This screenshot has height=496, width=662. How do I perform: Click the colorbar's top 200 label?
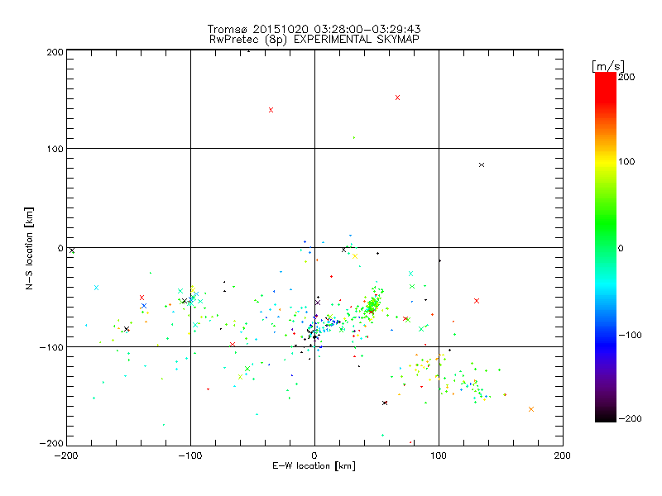pyautogui.click(x=626, y=77)
